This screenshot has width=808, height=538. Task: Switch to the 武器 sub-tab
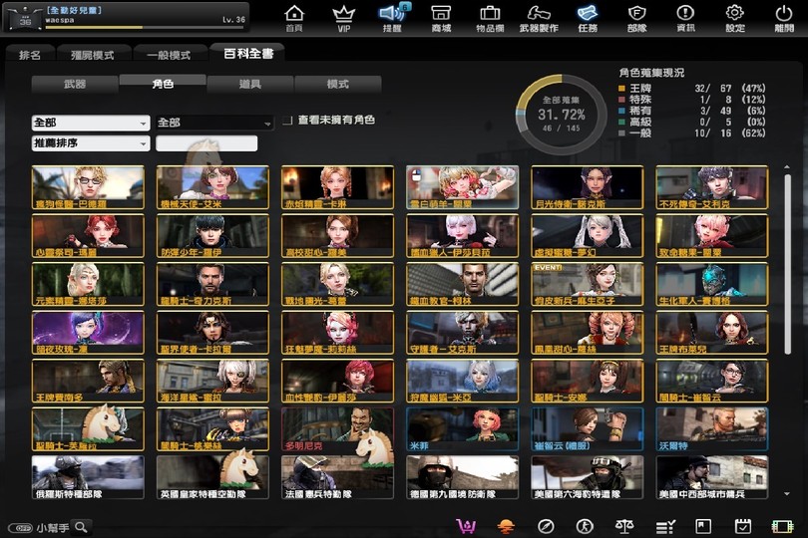(x=75, y=85)
